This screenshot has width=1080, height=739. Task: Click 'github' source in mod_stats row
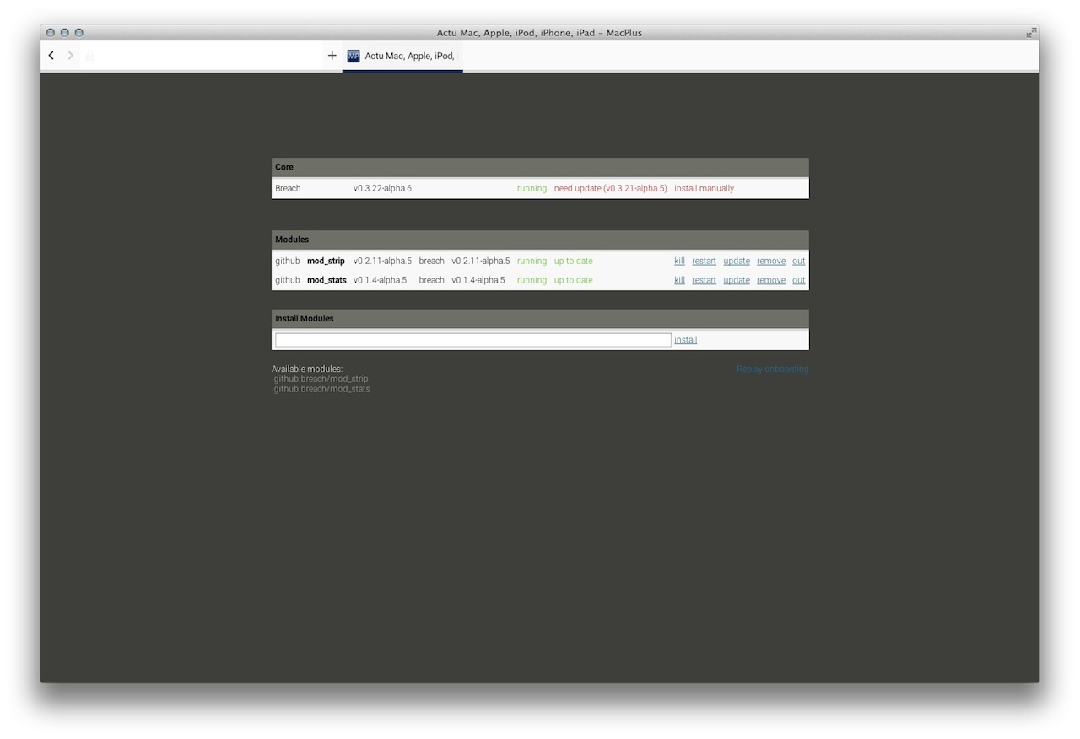point(288,281)
